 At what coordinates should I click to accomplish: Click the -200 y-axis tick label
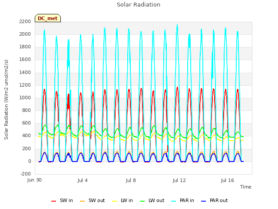[x=26, y=174]
